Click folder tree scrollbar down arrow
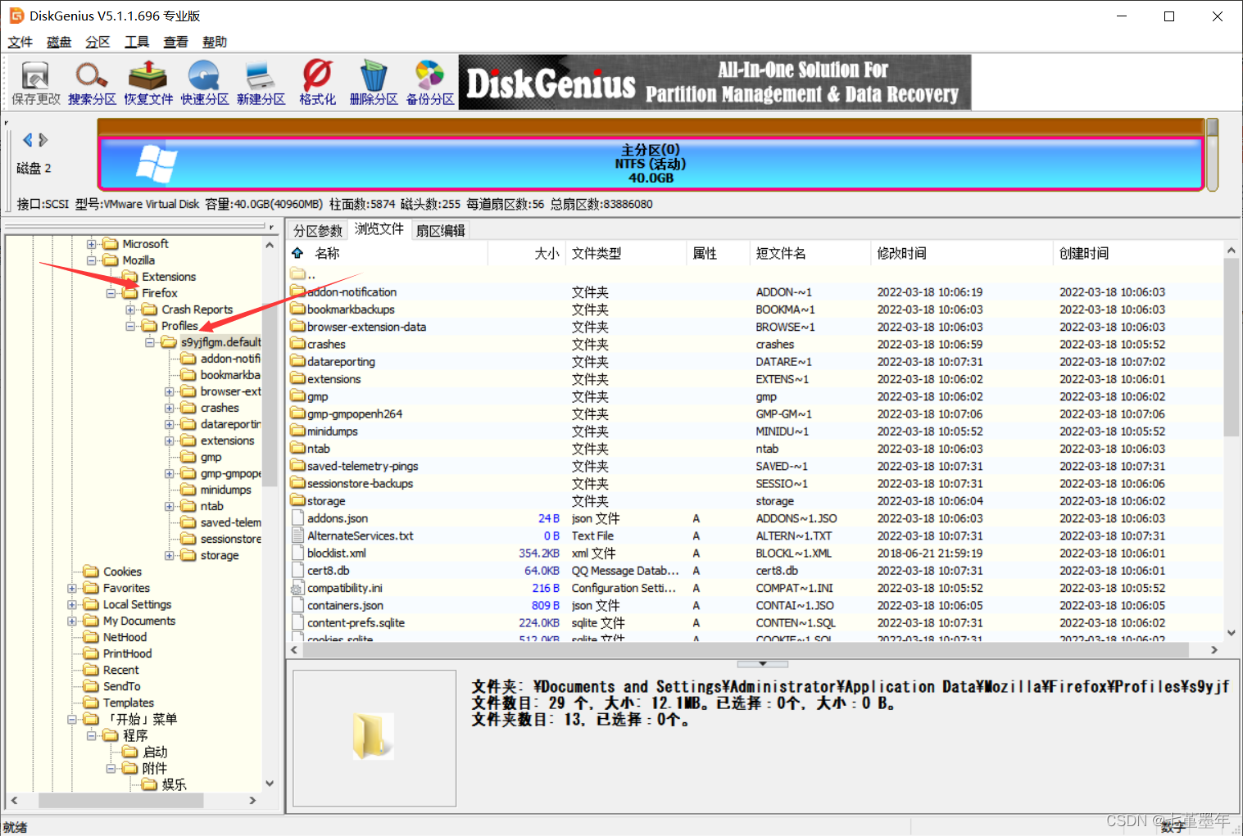Viewport: 1243px width, 836px height. pos(270,784)
